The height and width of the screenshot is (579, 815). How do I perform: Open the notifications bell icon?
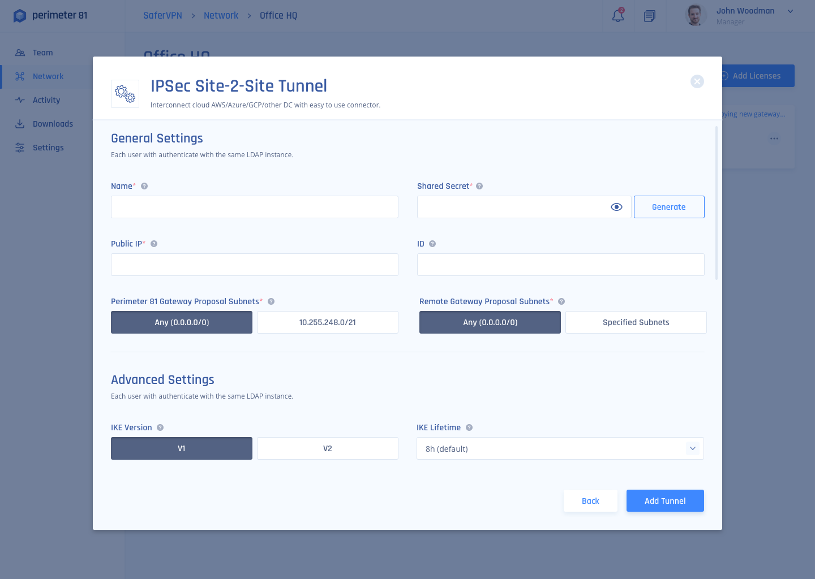618,15
